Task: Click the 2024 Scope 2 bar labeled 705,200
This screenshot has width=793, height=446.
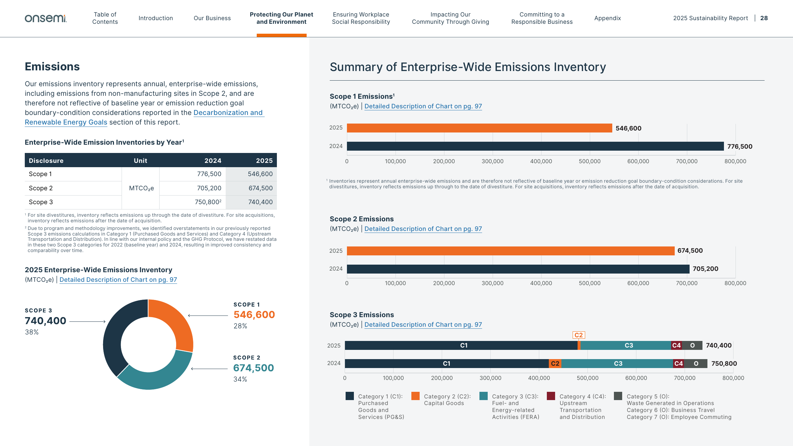Action: click(518, 269)
